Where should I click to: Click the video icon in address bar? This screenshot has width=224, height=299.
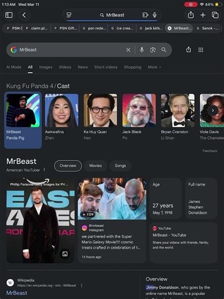click(145, 15)
